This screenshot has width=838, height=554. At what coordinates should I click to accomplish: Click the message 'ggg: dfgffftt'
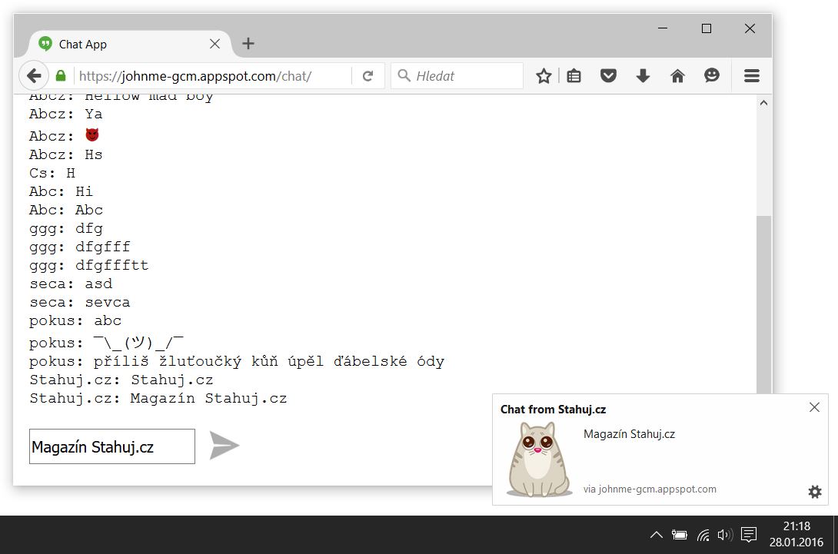[x=88, y=266]
